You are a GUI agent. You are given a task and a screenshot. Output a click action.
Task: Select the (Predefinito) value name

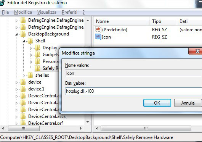click(x=115, y=30)
